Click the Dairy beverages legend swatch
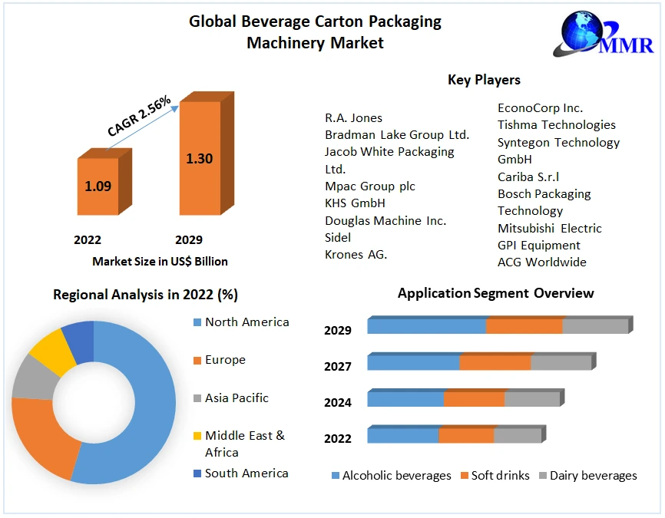The image size is (665, 518). tap(542, 476)
